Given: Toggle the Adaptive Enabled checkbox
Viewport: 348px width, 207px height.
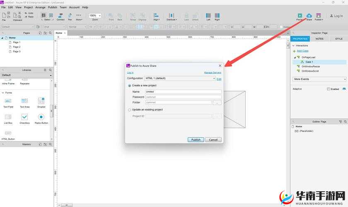Looking at the screenshot, I should (329, 89).
